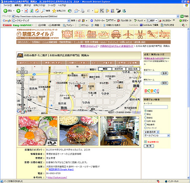The height and width of the screenshot is (183, 190).
Task: Toggle the 完全禁煙のみ checkbox
Action: click(x=146, y=142)
